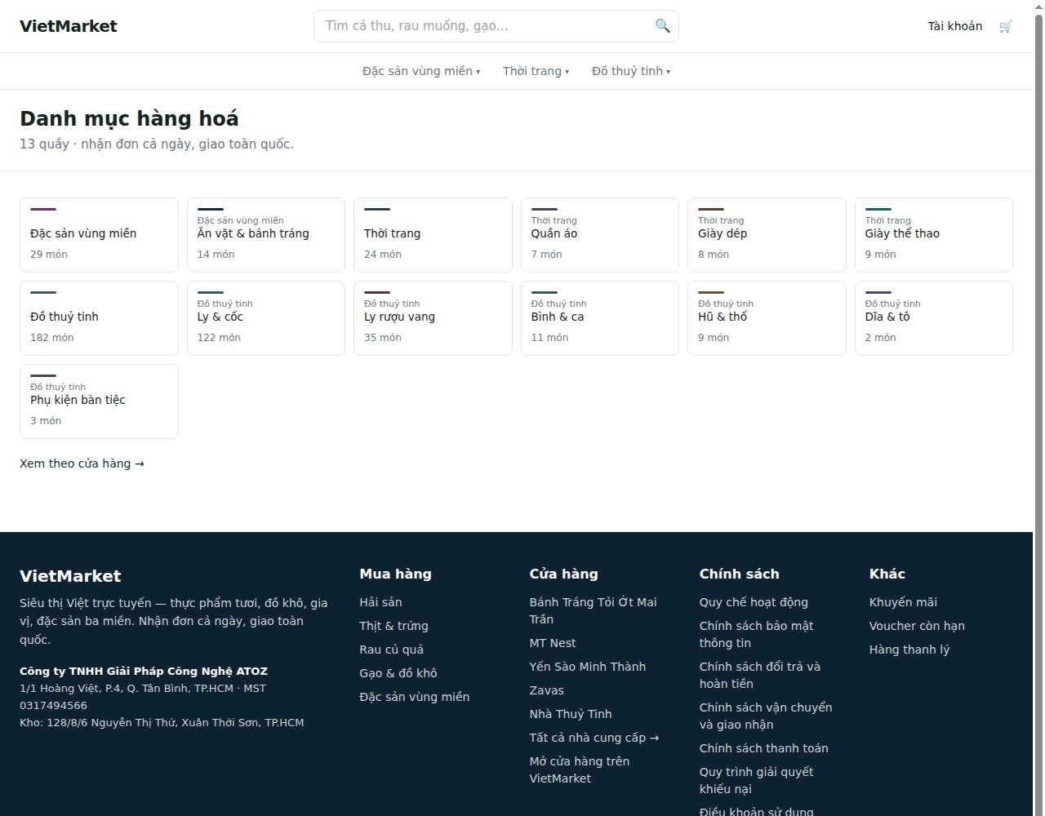Image resolution: width=1045 pixels, height=816 pixels.
Task: Open Hải sản footer link
Action: click(x=380, y=602)
